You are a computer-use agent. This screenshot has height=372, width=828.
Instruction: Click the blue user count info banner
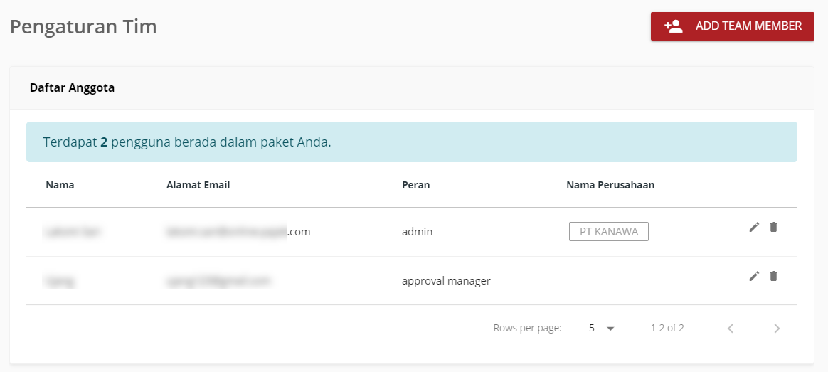click(411, 142)
